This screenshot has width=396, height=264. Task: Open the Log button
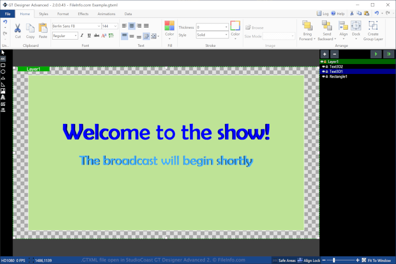(323, 14)
